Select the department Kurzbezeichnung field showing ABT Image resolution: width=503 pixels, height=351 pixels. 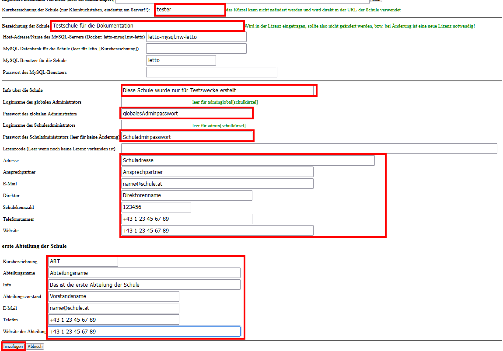pyautogui.click(x=83, y=261)
